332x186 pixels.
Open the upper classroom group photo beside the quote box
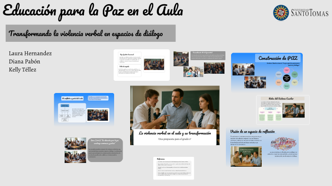pos(75,144)
